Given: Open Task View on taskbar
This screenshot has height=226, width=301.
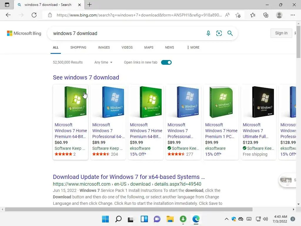Looking at the screenshot, I should click(x=131, y=219).
